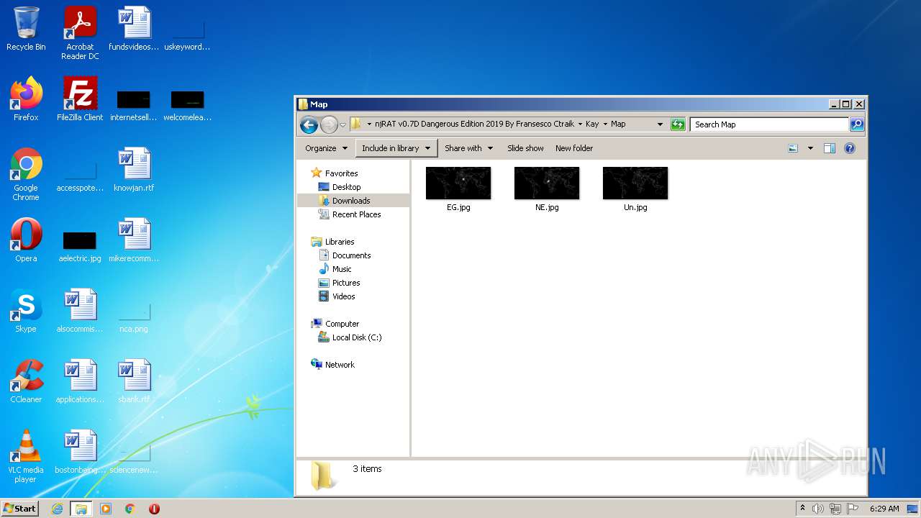Viewport: 921px width, 518px height.
Task: Open the Explorer help icon
Action: 849,148
